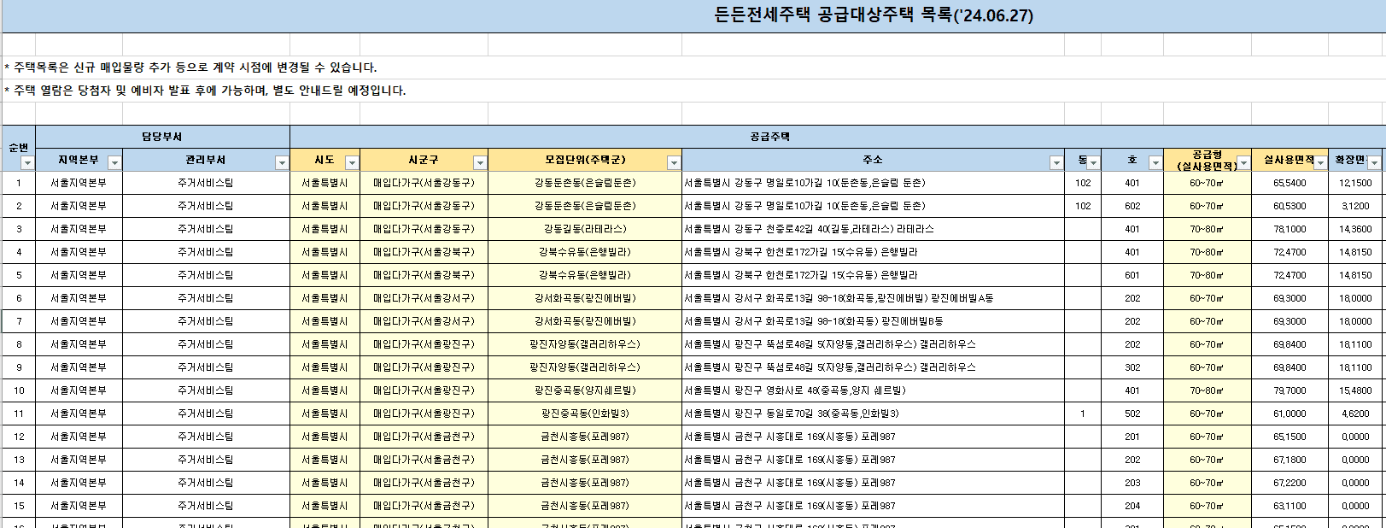Open the 실사용면적 column filter dropdown
Screen dimensions: 1386x528
[1321, 162]
